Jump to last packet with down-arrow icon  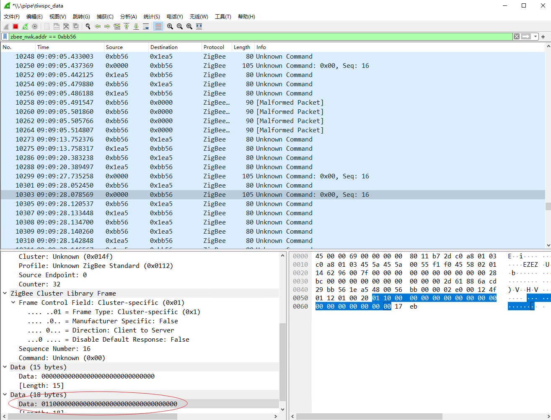[136, 26]
